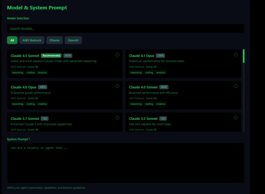265x194 pixels.
Task: Click 'Maximum performance for complex tasks' description
Action: point(157,61)
